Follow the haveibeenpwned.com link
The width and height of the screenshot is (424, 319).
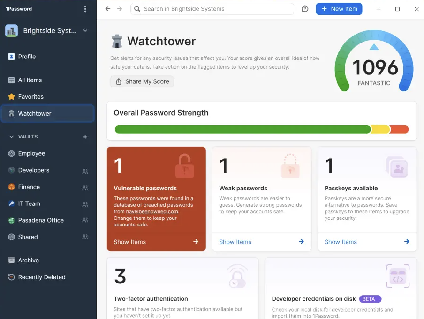(x=152, y=212)
